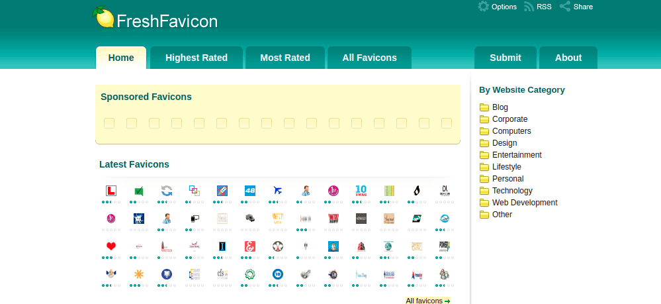Open the phone and monitor favicon
This screenshot has height=304, width=661.
tap(195, 219)
